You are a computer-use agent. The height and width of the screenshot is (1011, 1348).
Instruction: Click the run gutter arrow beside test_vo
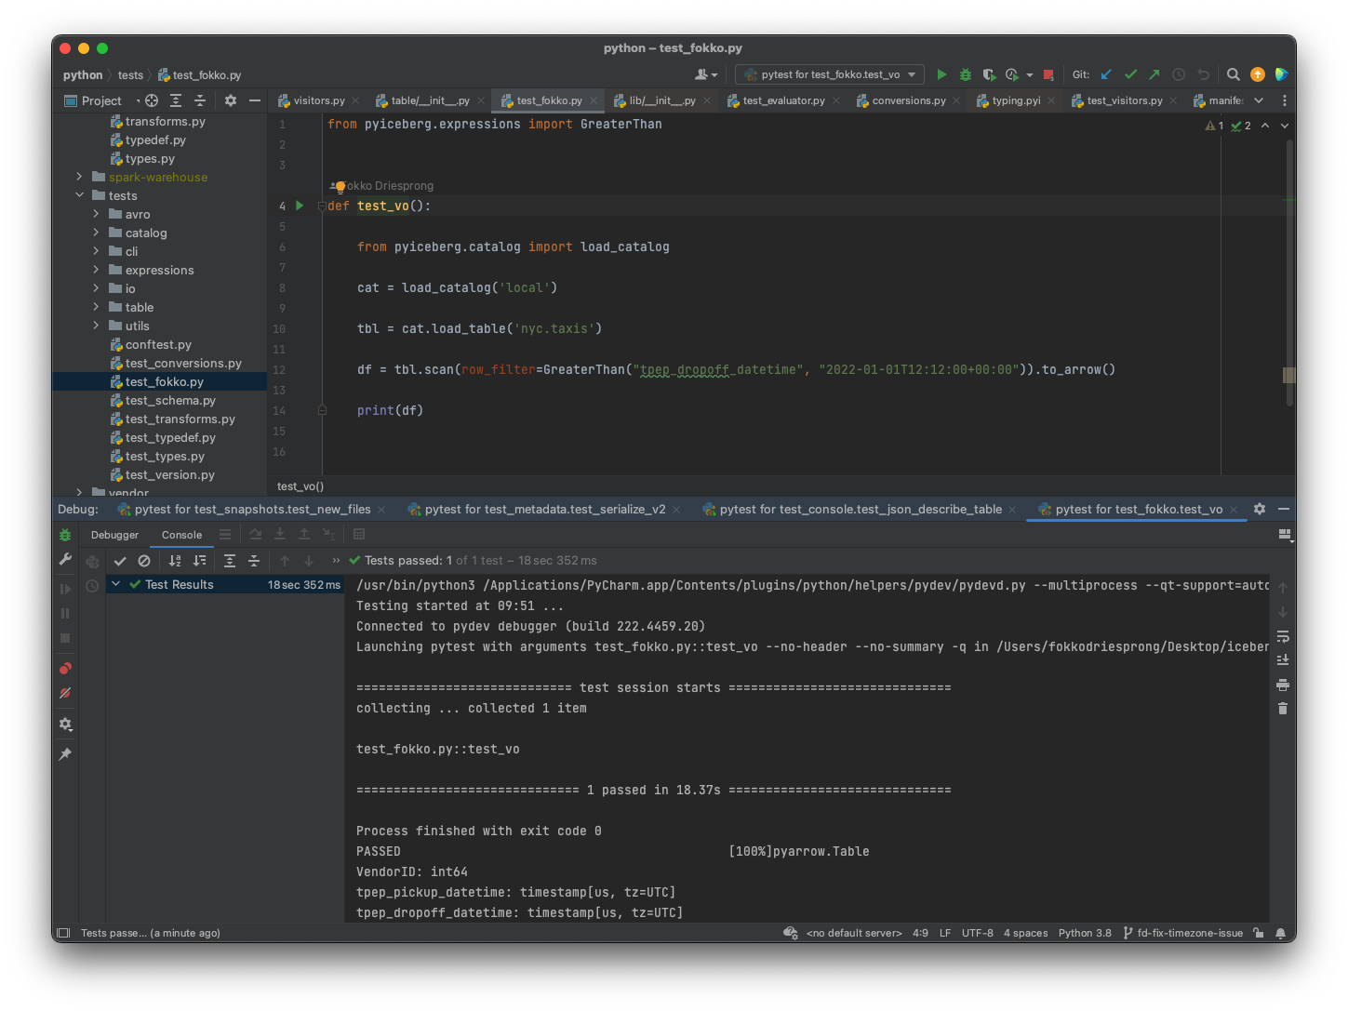[x=300, y=206]
